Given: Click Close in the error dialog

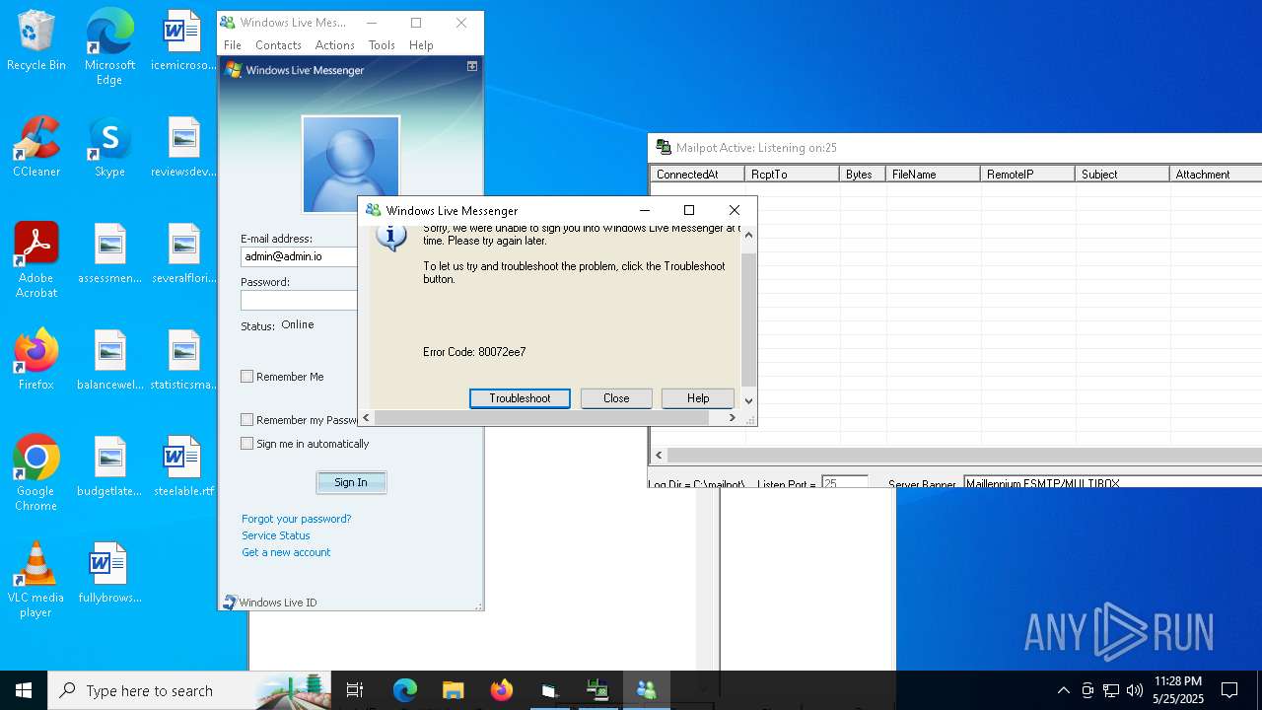Looking at the screenshot, I should [616, 398].
